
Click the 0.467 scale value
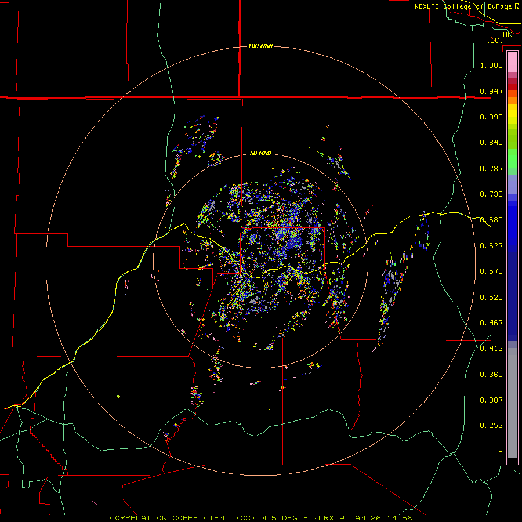click(491, 323)
